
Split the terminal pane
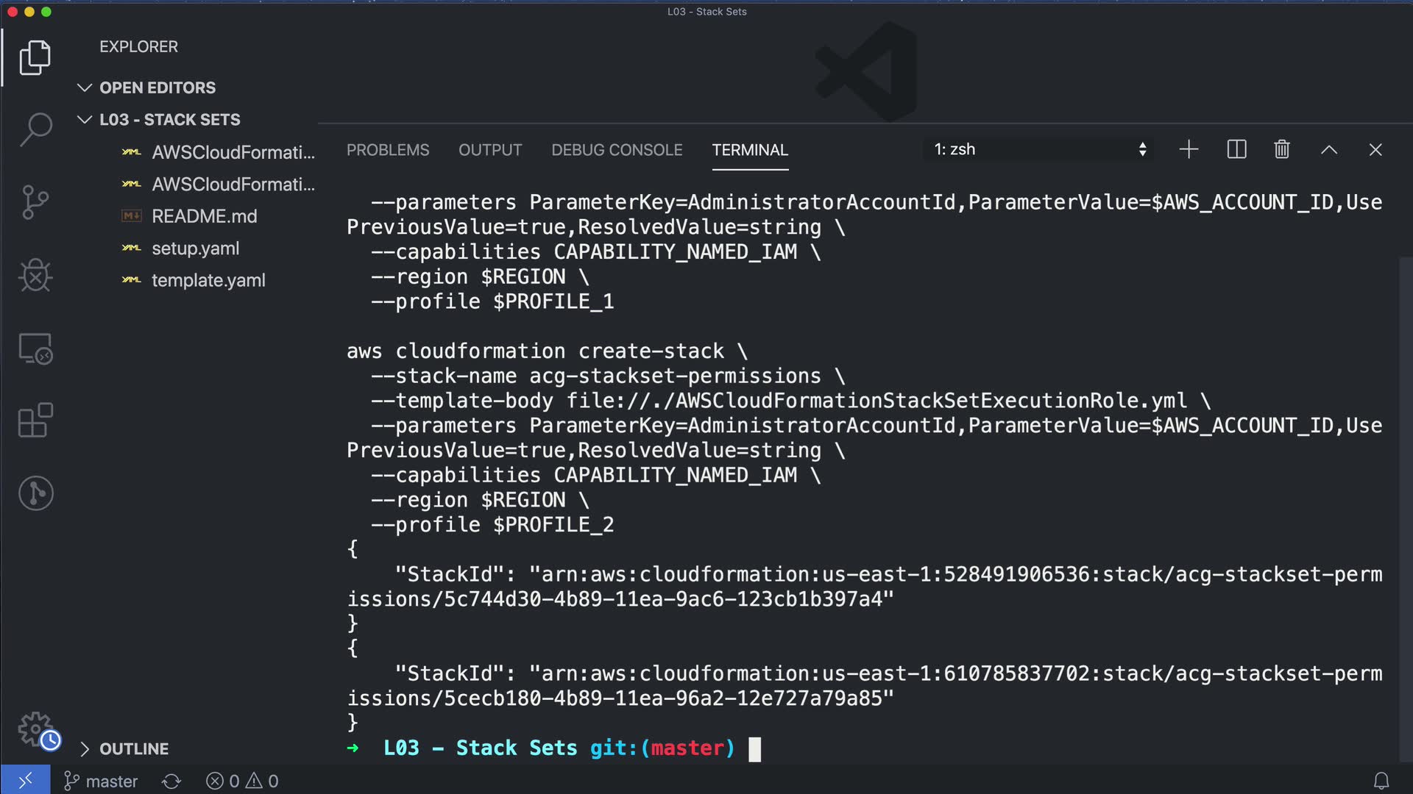1236,150
